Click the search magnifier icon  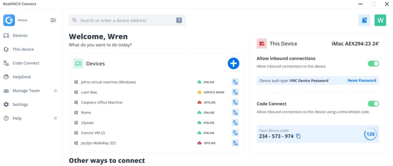(75, 20)
